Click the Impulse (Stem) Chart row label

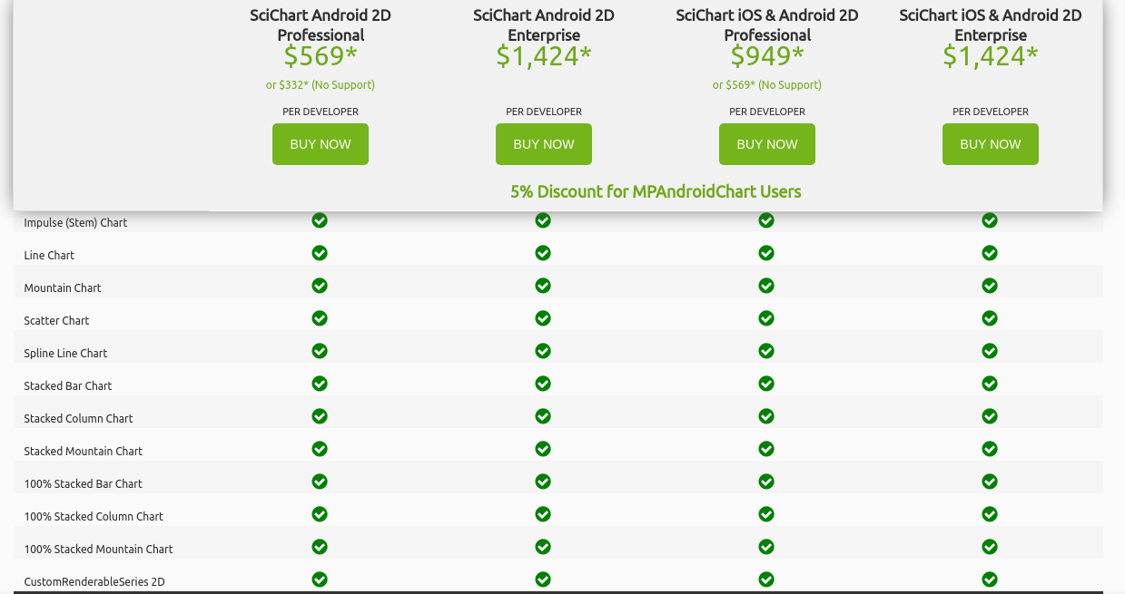pos(75,223)
